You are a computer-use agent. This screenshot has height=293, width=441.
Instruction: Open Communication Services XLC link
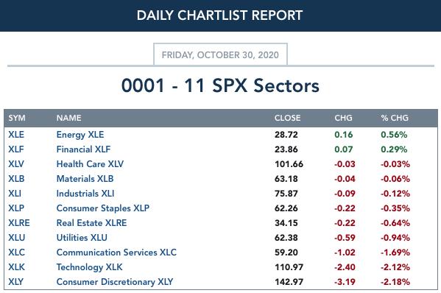click(116, 253)
